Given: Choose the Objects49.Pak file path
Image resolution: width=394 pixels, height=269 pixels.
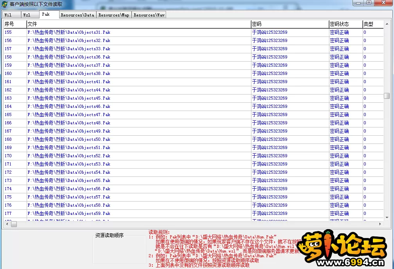Looking at the screenshot, I should click(69, 131).
